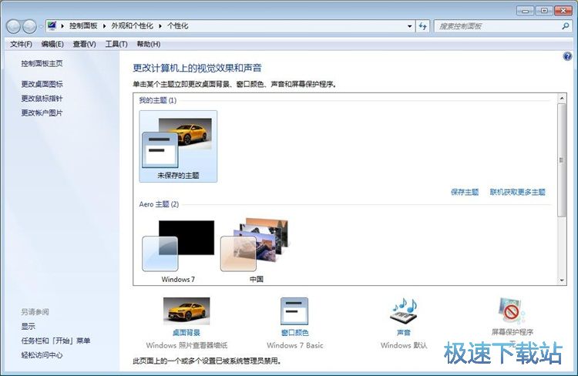The image size is (578, 376).
Task: Open the 工具(T) menu
Action: coord(116,44)
